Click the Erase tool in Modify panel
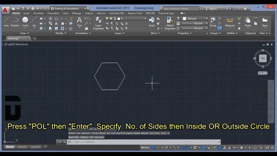277x156 pixels. (71, 19)
